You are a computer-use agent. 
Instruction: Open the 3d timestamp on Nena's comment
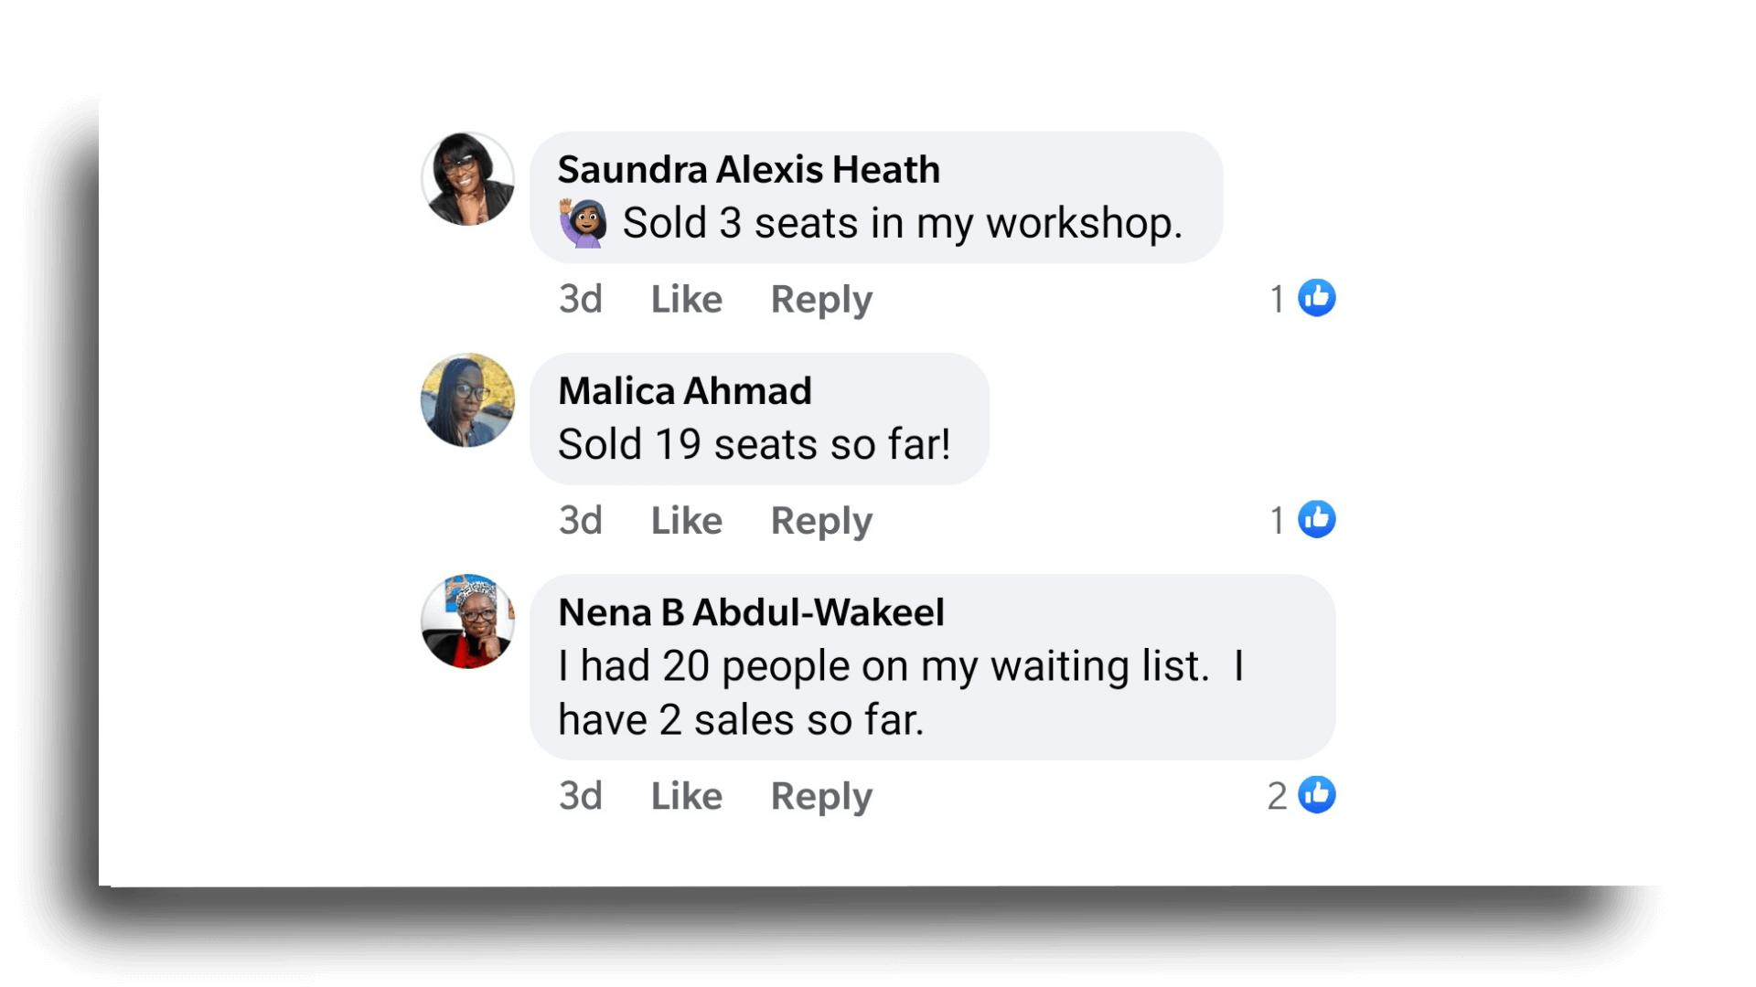[581, 796]
